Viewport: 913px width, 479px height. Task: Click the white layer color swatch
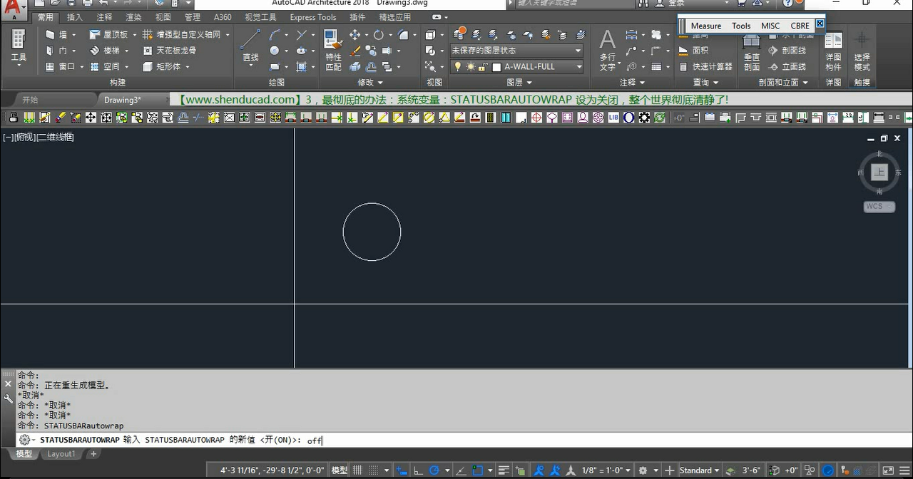point(496,67)
